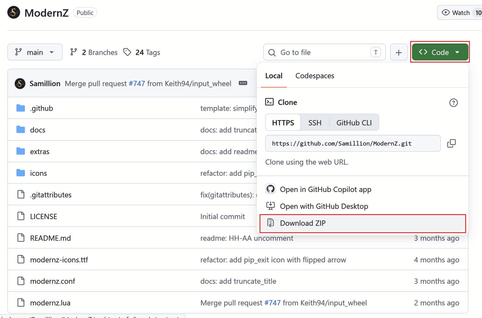Click the ModernZ repository title
The height and width of the screenshot is (318, 482).
[x=47, y=13]
